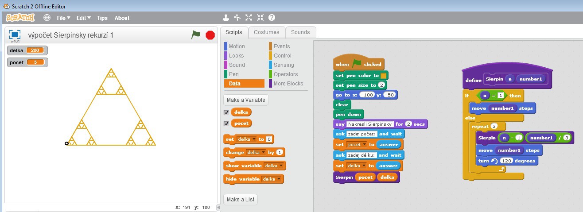This screenshot has height=212, width=583.
Task: Open variable dropdown in 'set delka to' block
Action: pyautogui.click(x=255, y=139)
